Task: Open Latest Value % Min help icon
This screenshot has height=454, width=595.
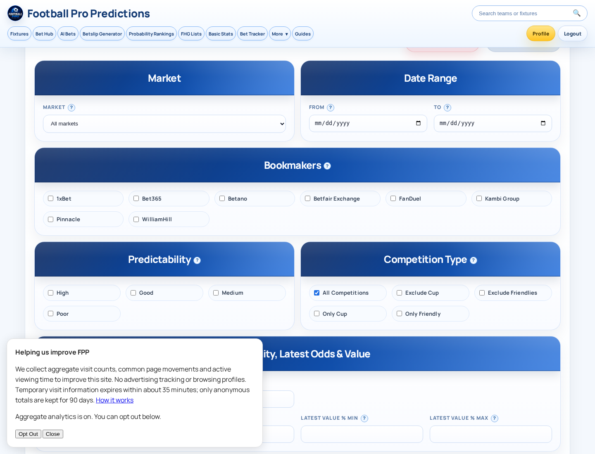Action: (x=364, y=419)
